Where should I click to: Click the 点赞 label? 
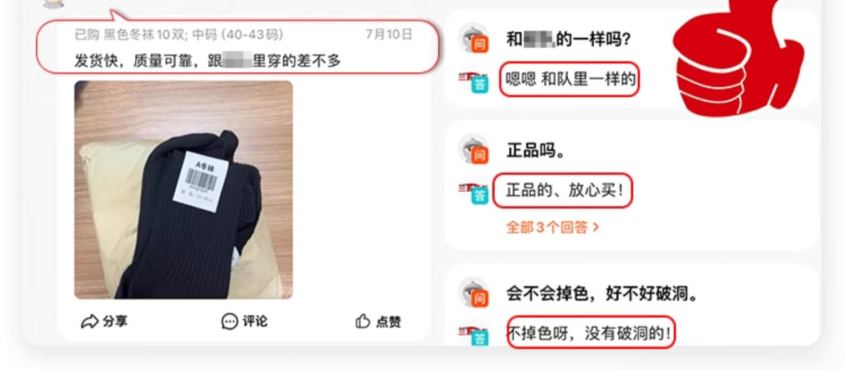click(x=388, y=322)
